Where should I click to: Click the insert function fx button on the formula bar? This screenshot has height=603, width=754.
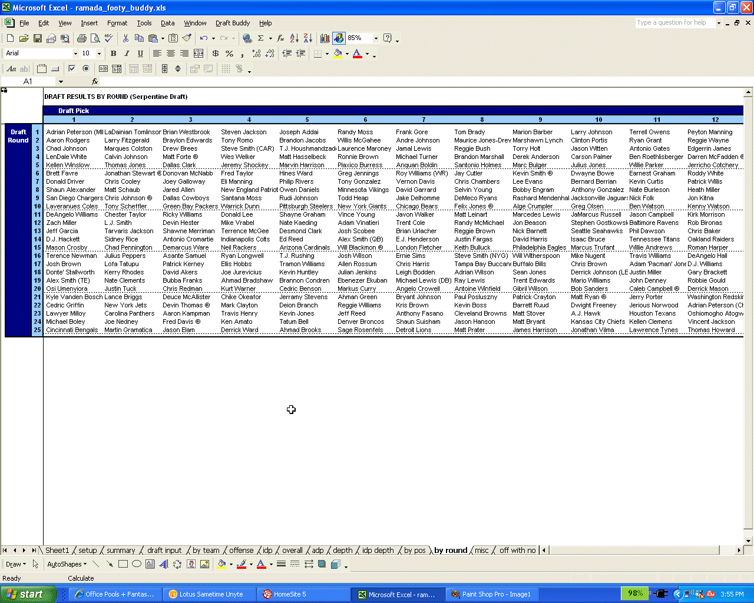[x=95, y=81]
